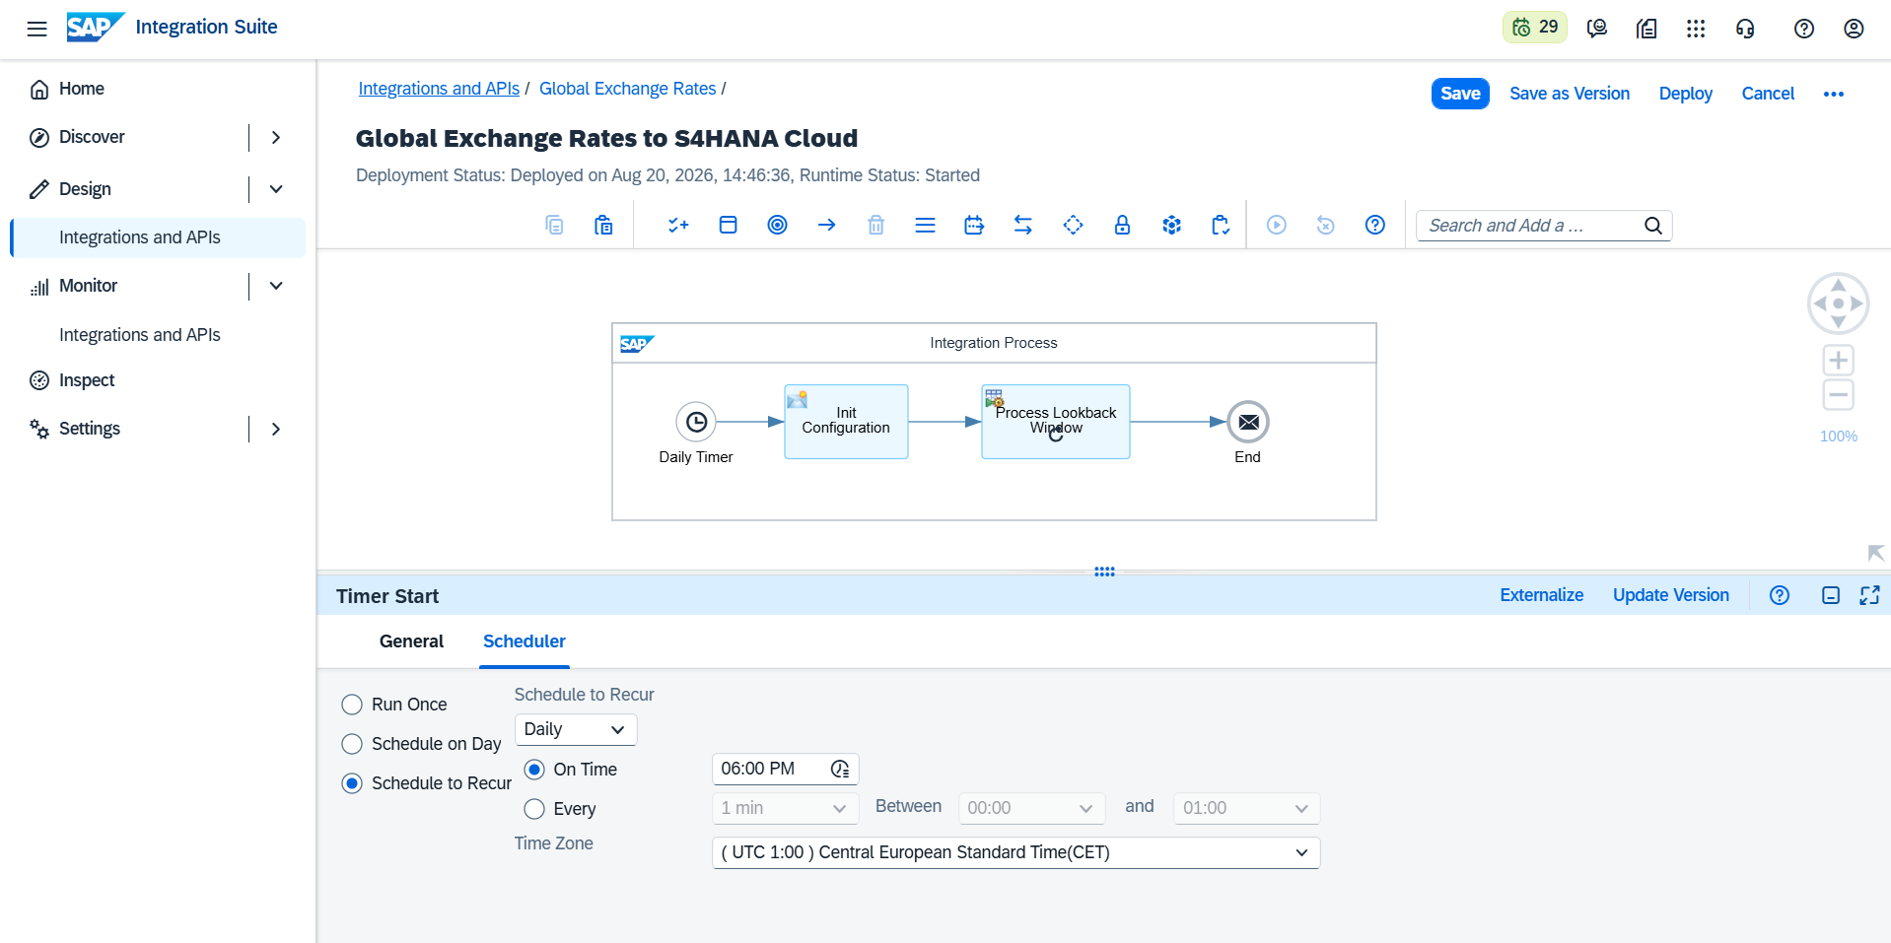Click the editor help icon in toolbar
The image size is (1891, 943).
coord(1375,226)
